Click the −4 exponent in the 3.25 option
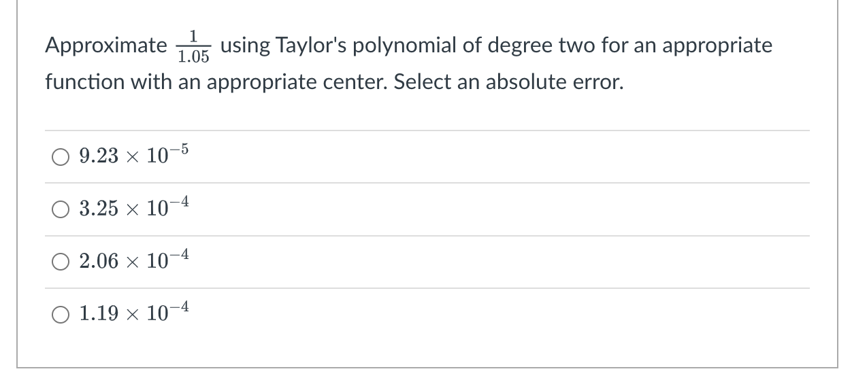 tap(180, 203)
